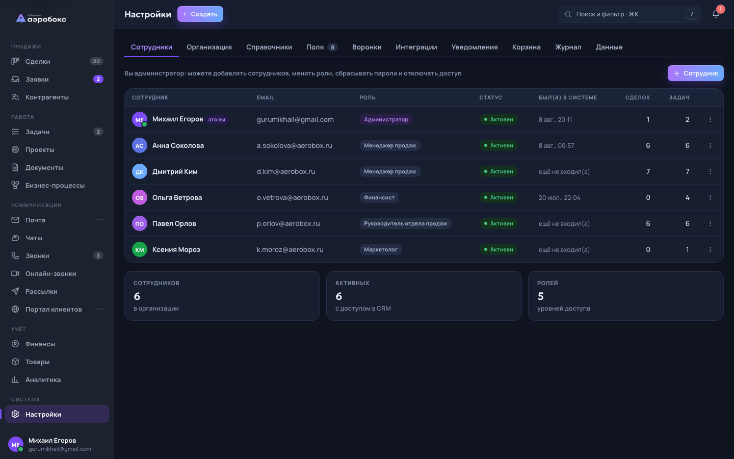Viewport: 734px width, 459px height.
Task: Go to the Интеграции tab
Action: coord(416,47)
